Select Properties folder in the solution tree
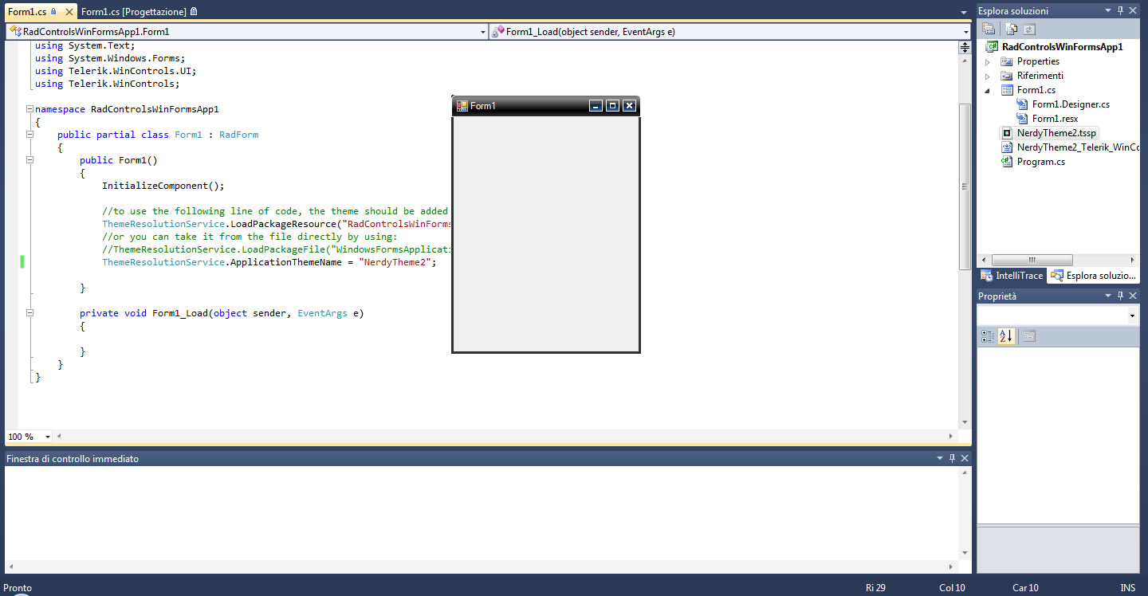1148x596 pixels. click(1038, 61)
